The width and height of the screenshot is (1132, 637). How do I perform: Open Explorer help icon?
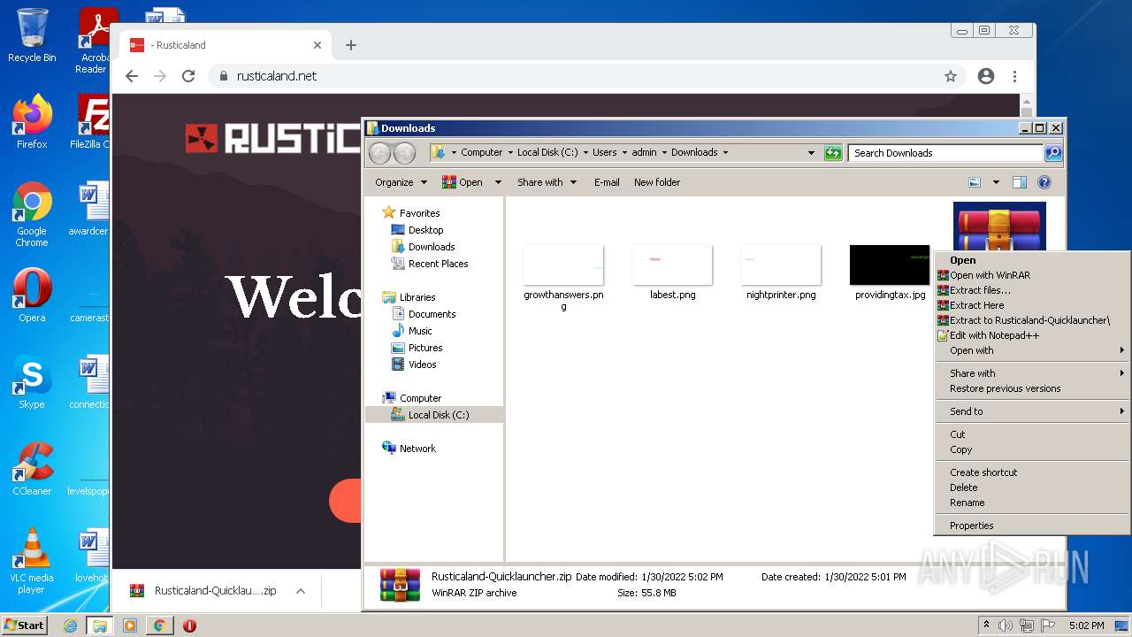[x=1044, y=182]
